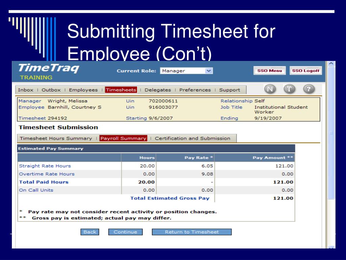Click timesheet number 294192
Viewport: 346px width, 260px height.
[57, 118]
